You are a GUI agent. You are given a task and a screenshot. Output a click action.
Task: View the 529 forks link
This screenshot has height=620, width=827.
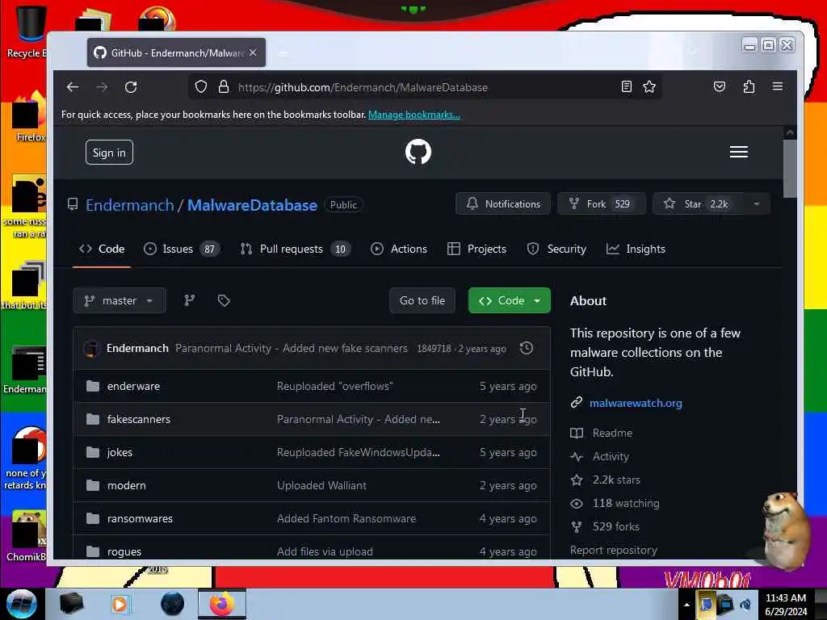click(615, 526)
